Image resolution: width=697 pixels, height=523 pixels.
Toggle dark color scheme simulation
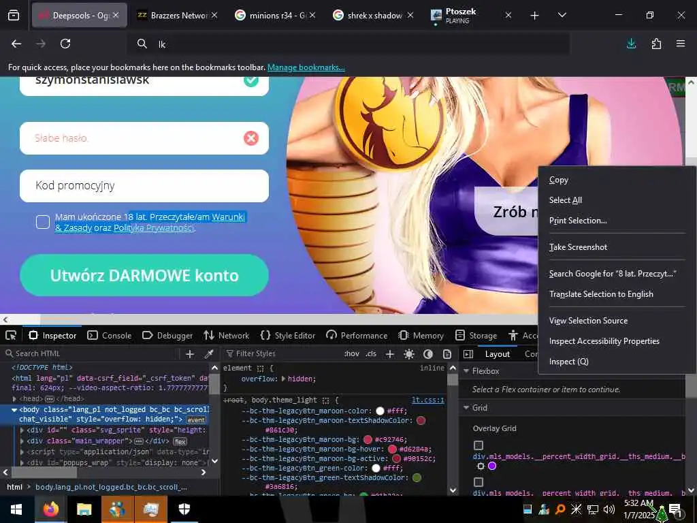[428, 354]
